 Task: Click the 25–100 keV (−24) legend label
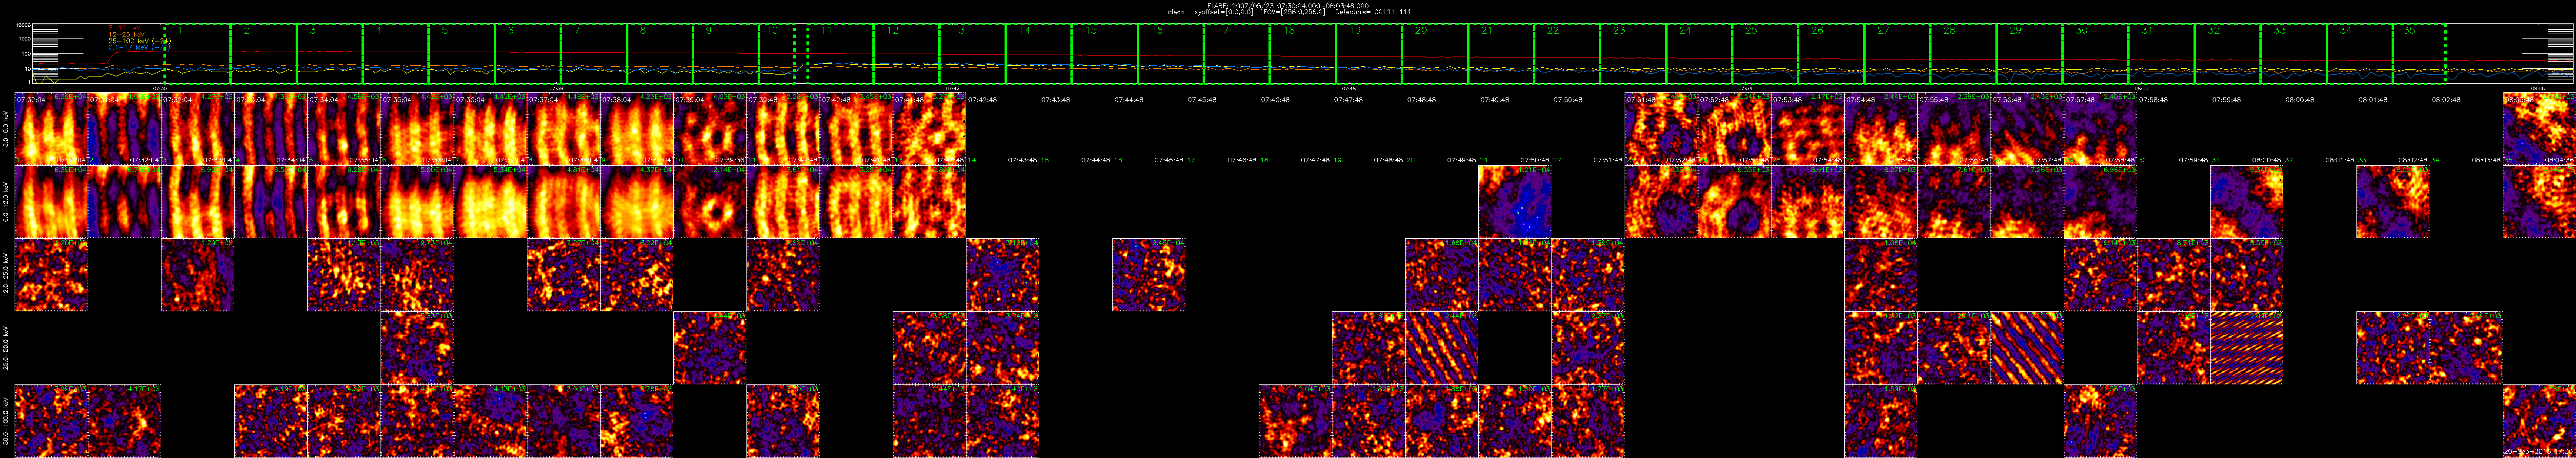point(140,40)
